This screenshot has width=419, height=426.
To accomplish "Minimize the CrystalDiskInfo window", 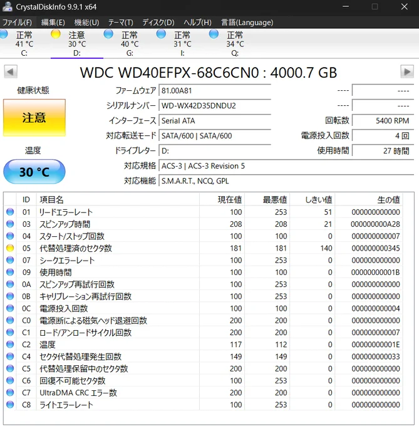I will (346, 6).
